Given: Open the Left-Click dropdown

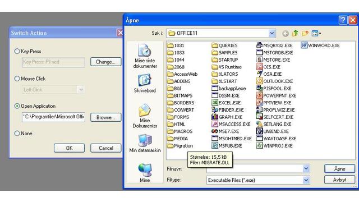Looking at the screenshot, I should [x=81, y=90].
